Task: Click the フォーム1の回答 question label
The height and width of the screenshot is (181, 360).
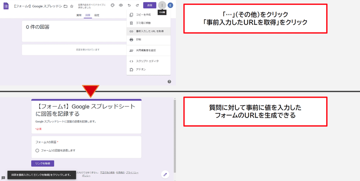Action: (46, 142)
